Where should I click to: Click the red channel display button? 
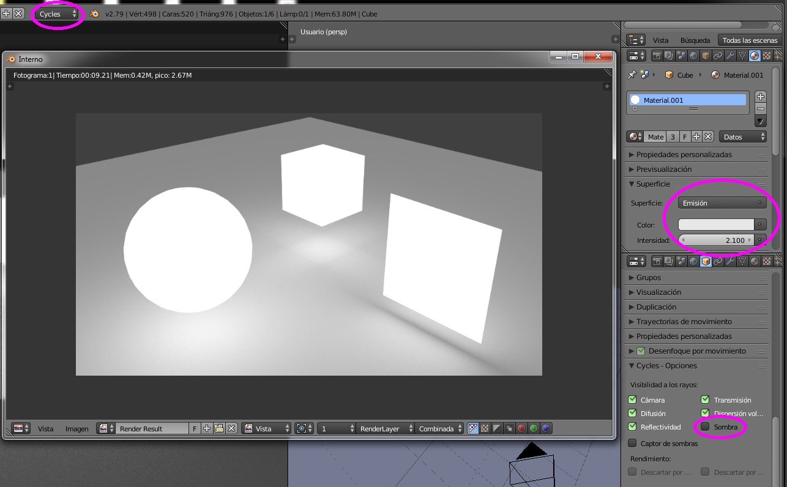[x=521, y=429]
